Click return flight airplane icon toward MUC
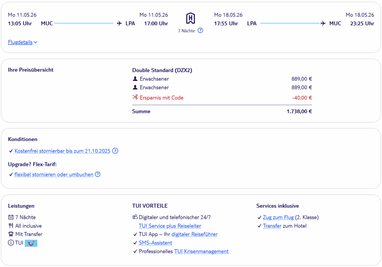This screenshot has width=382, height=267. (x=323, y=24)
